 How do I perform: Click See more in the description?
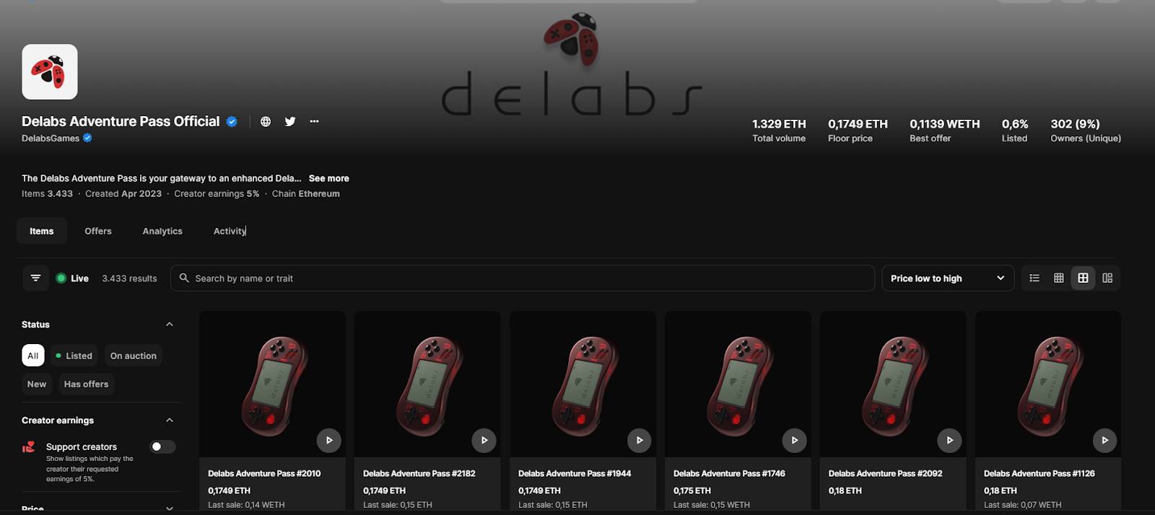(328, 178)
